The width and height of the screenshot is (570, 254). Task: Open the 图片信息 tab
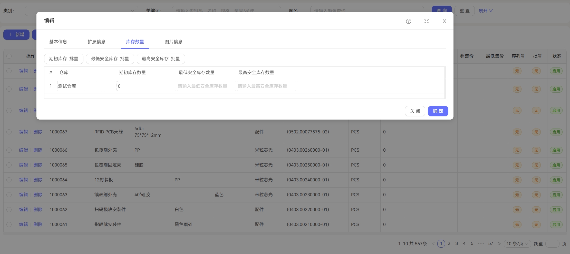coord(173,42)
